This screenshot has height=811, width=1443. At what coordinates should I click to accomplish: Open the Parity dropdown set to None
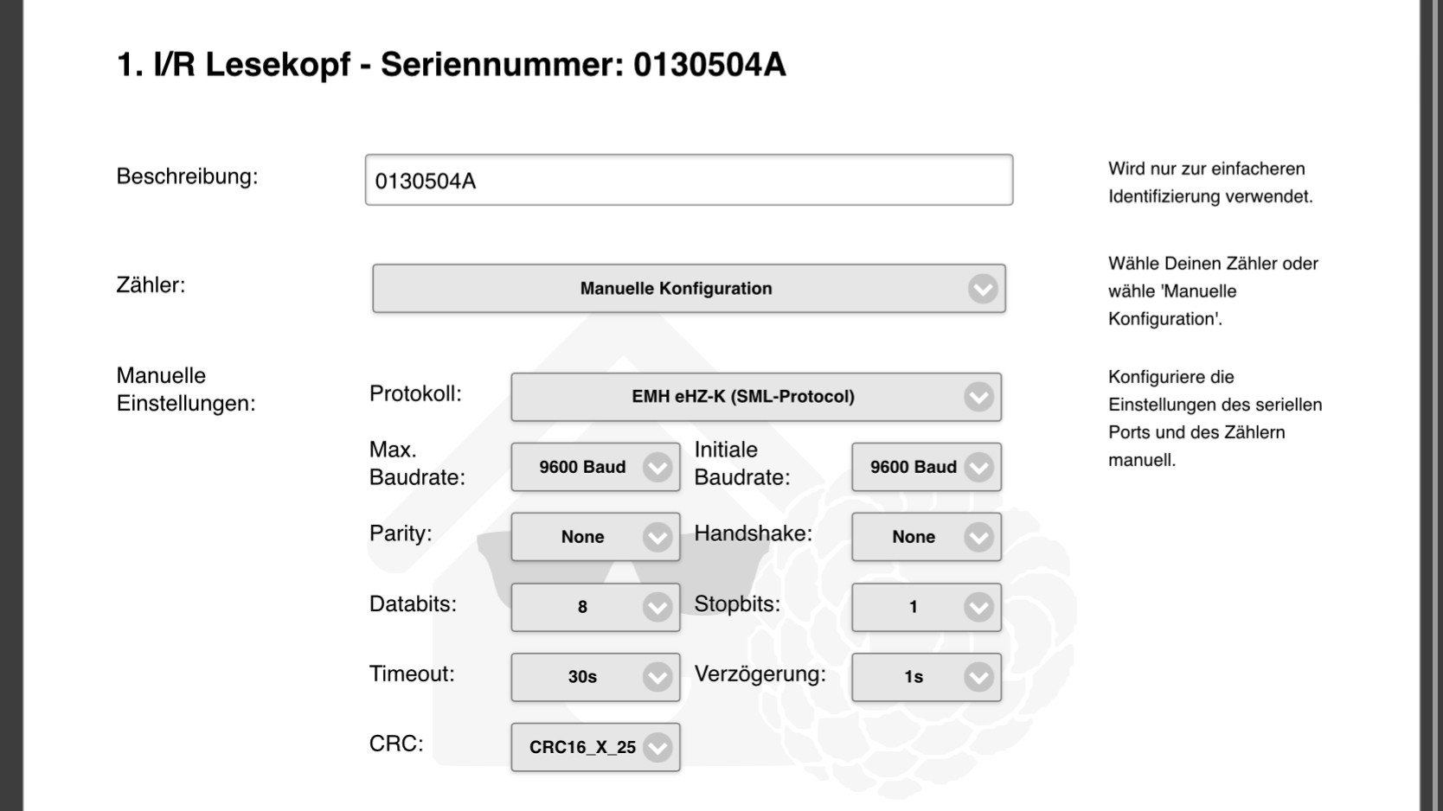595,537
